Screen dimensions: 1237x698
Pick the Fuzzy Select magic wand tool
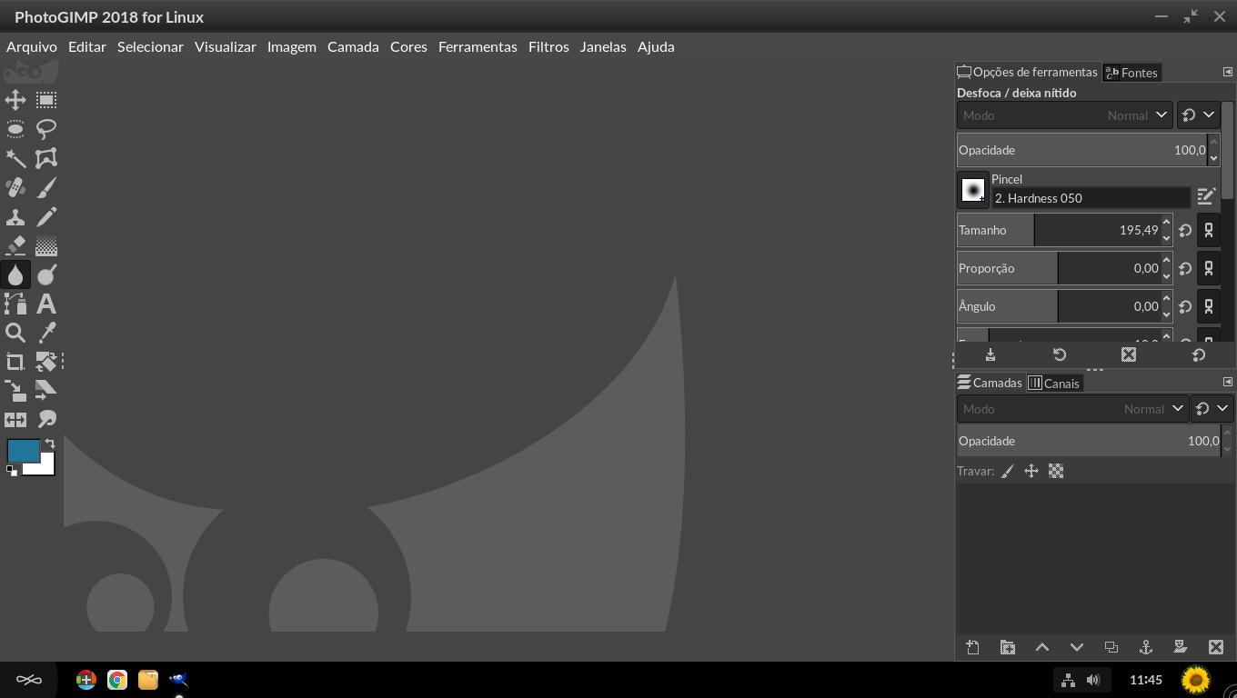15,159
